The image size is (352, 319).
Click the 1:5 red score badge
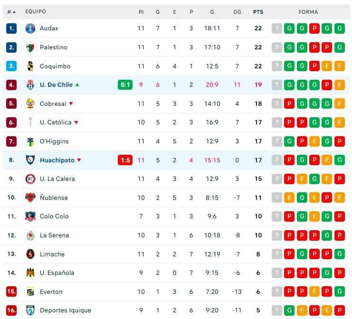pyautogui.click(x=125, y=160)
